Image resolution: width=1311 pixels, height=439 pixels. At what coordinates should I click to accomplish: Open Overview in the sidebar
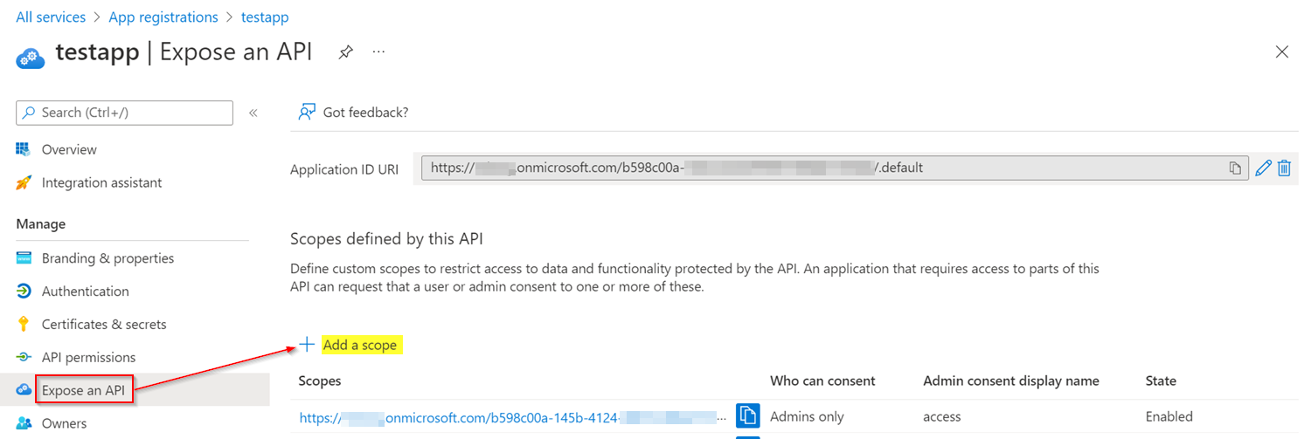click(x=69, y=150)
